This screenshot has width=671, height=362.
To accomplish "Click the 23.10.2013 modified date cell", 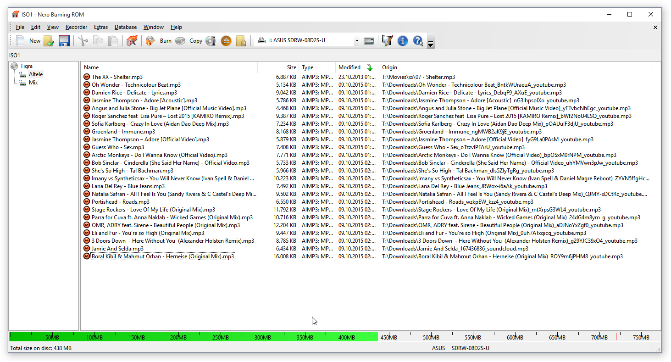I will pos(357,77).
